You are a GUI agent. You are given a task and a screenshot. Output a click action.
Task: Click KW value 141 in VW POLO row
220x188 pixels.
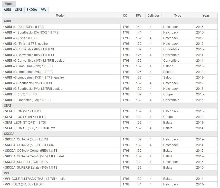(x=139, y=184)
